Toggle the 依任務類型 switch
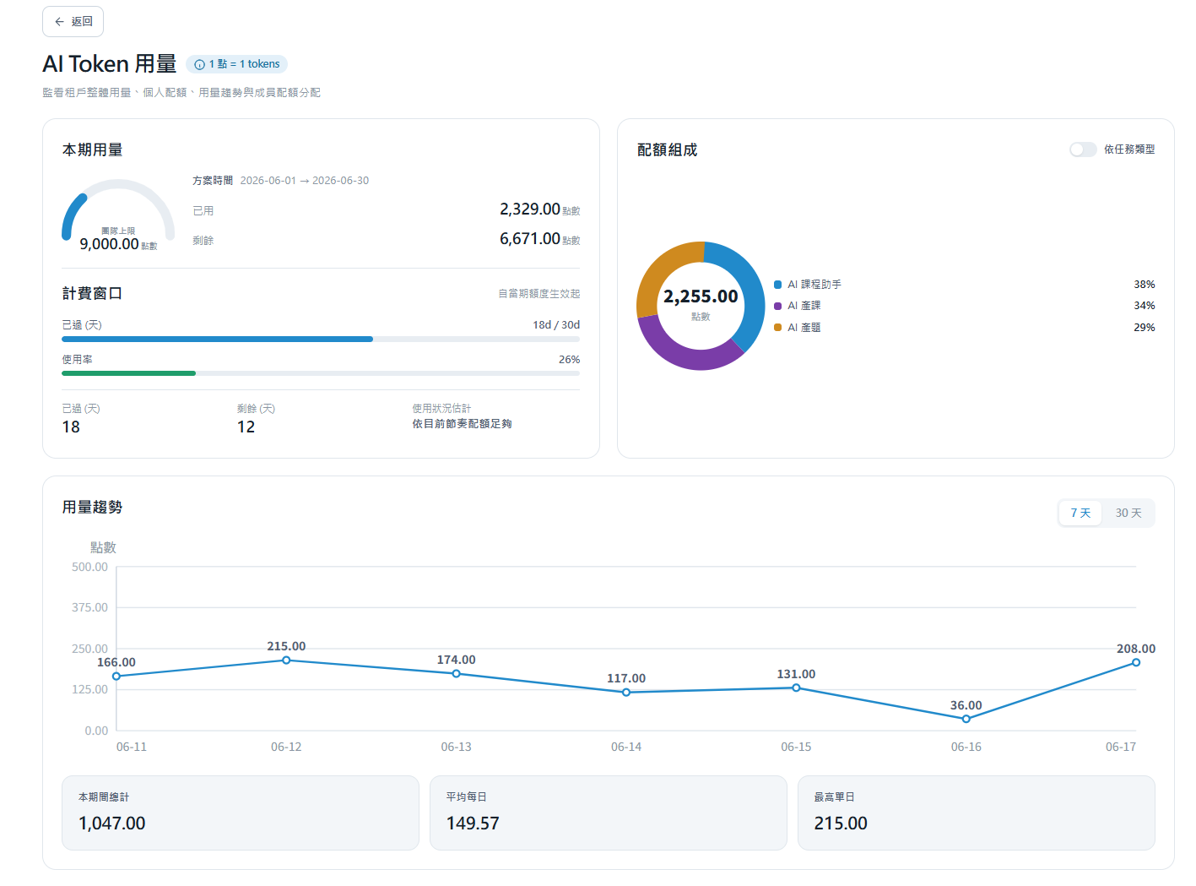 coord(1083,149)
